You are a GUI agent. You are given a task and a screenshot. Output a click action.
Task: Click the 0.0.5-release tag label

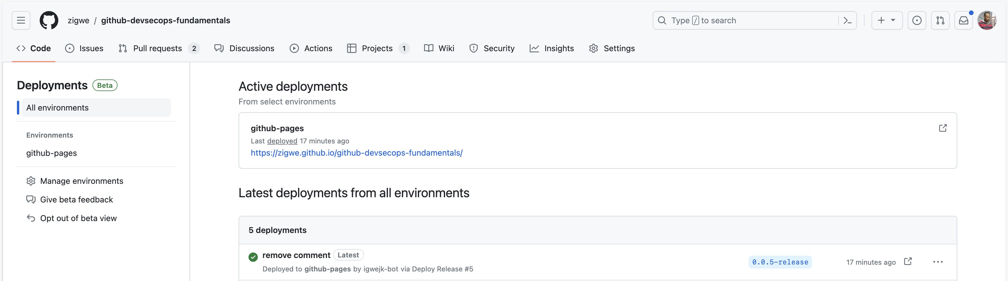(780, 262)
